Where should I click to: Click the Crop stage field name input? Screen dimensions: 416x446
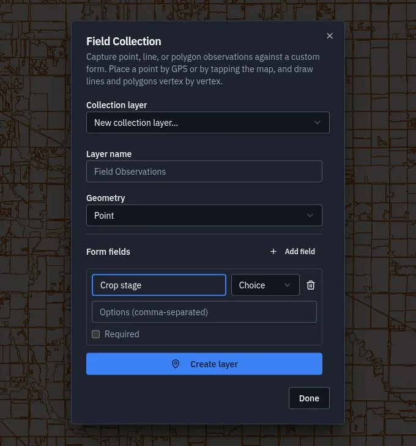(x=159, y=285)
